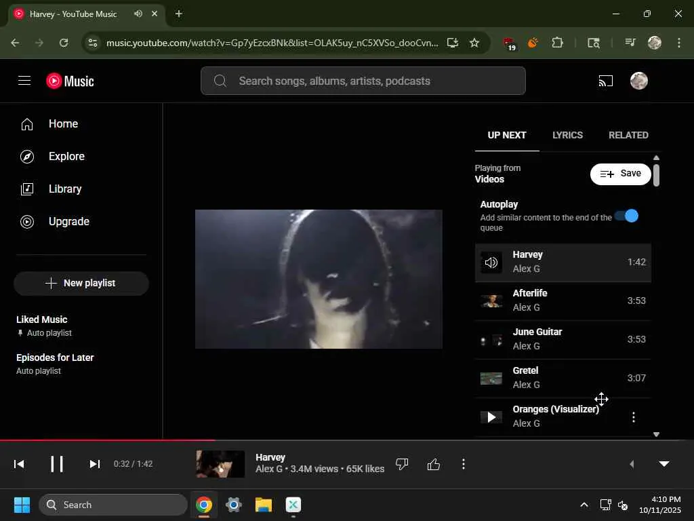Viewport: 694px width, 521px height.
Task: Click the scroll-down arrow of the queue
Action: 656,435
